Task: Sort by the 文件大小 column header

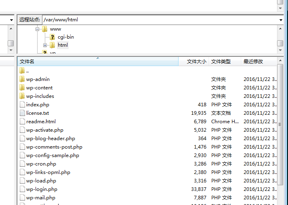Action: click(x=193, y=61)
